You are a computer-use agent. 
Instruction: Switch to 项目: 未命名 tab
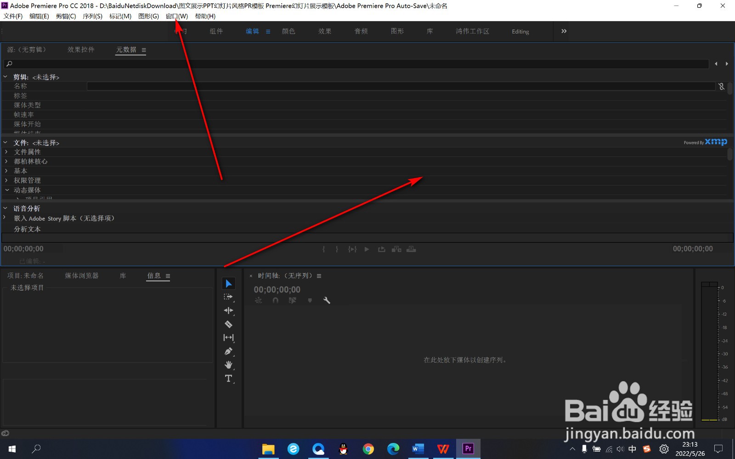pyautogui.click(x=25, y=276)
